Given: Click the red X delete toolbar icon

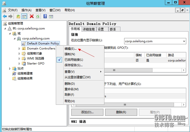Looking at the screenshot, I should coord(32,16).
